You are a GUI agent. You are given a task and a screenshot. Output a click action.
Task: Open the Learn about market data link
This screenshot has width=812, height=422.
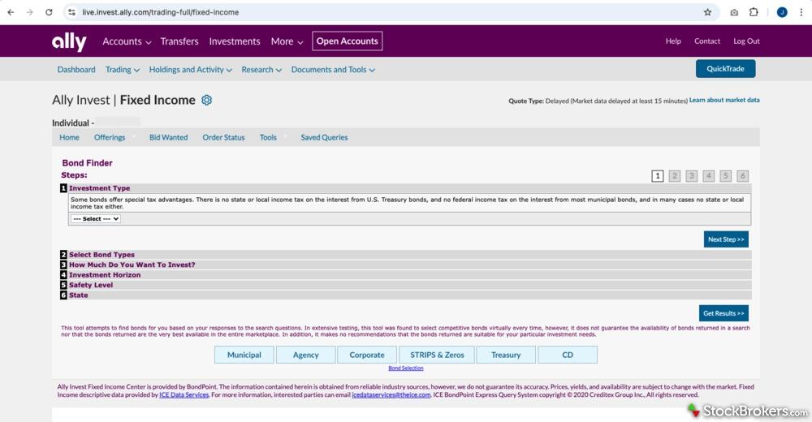pos(724,100)
